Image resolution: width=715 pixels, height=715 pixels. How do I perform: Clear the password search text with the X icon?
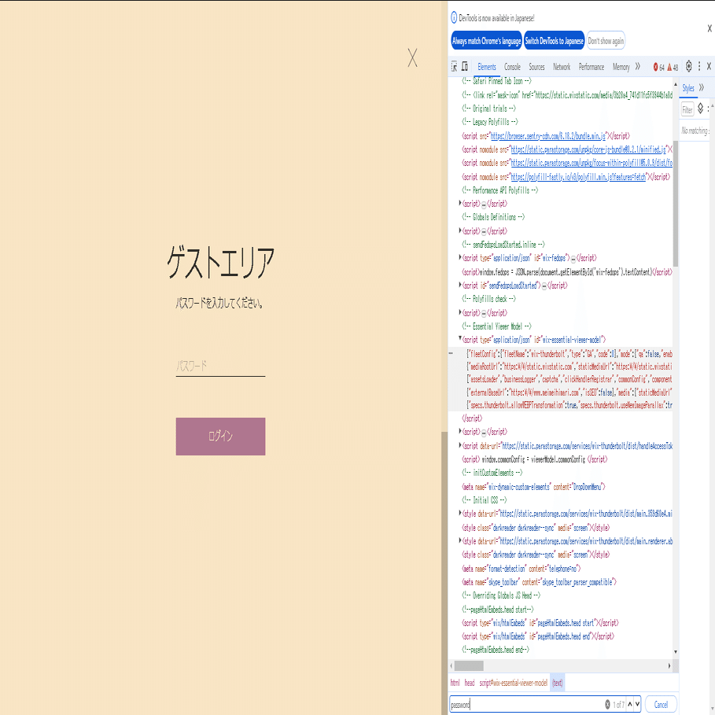pos(607,704)
